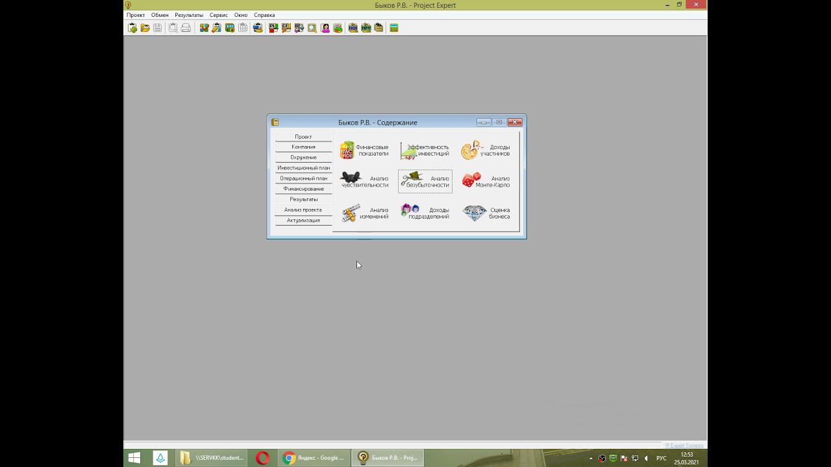This screenshot has width=831, height=467.
Task: Click the grayed-out table grid toolbar icon
Action: coord(243,28)
